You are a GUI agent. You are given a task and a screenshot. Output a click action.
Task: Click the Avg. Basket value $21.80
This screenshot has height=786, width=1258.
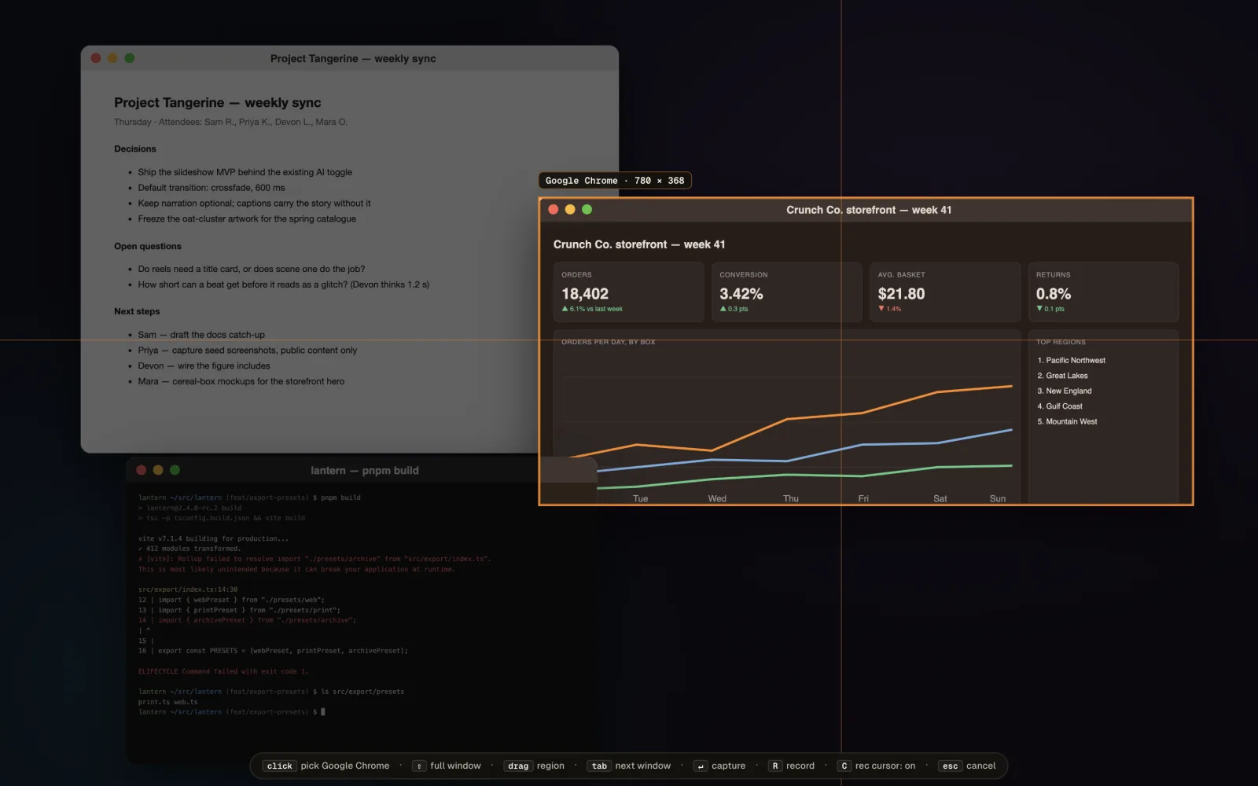click(901, 294)
